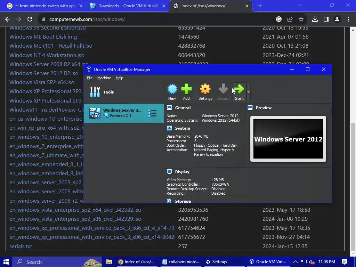
Task: Click the New machine icon in VirtualBox
Action: point(172,92)
